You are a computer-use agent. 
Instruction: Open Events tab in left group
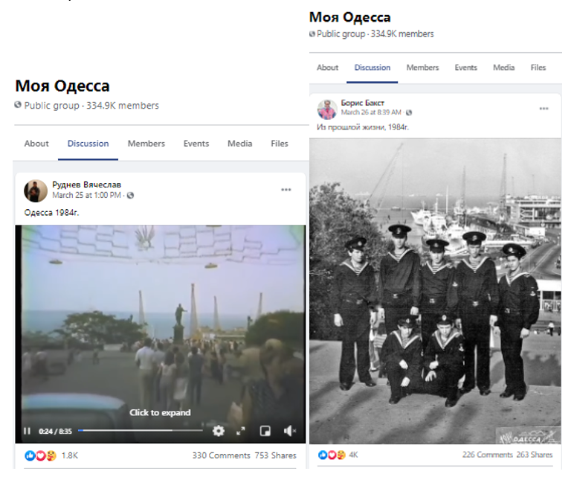tap(196, 144)
